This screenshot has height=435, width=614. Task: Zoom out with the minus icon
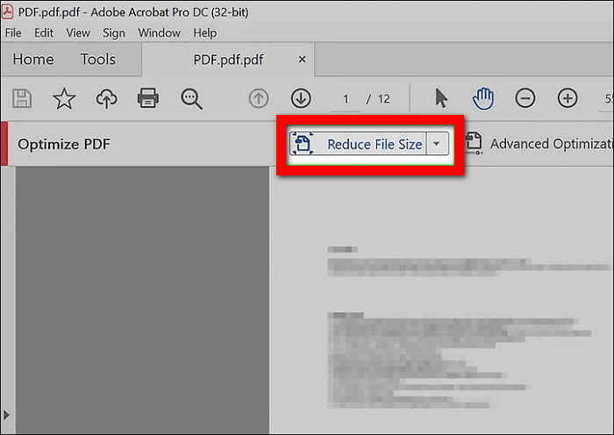525,98
